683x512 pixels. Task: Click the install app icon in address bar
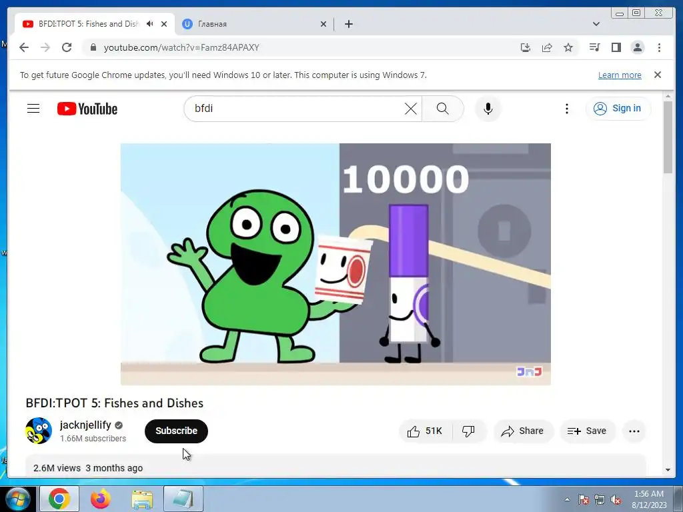[526, 47]
